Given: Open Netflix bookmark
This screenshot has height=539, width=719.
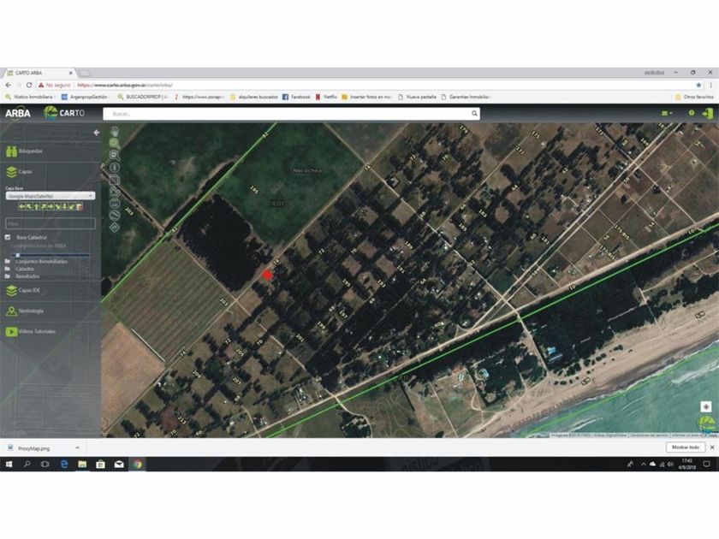Looking at the screenshot, I should 326,98.
